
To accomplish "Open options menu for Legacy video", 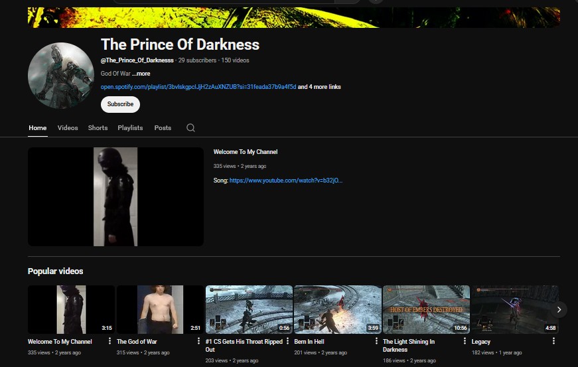I will pyautogui.click(x=553, y=341).
